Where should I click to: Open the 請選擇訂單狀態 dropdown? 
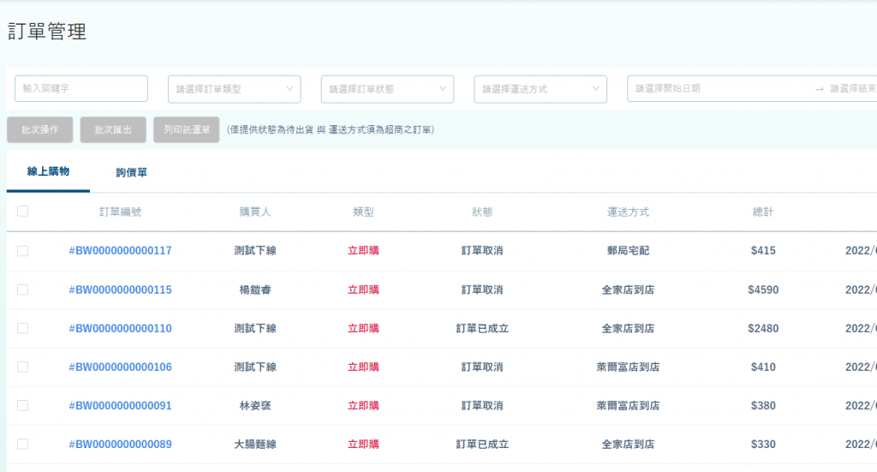tap(388, 89)
